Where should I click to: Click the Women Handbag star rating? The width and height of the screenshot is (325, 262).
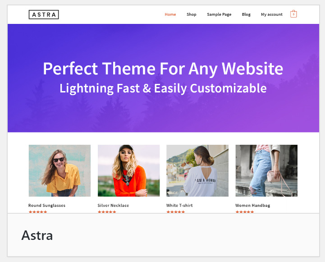coord(245,211)
